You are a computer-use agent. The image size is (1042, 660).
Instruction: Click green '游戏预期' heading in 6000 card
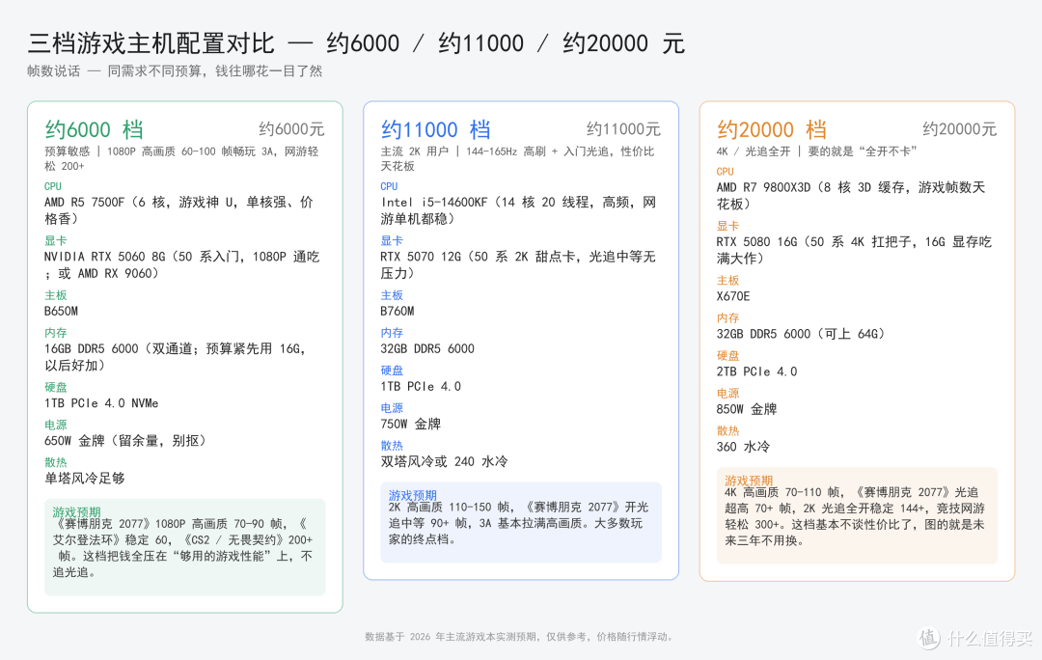click(76, 511)
